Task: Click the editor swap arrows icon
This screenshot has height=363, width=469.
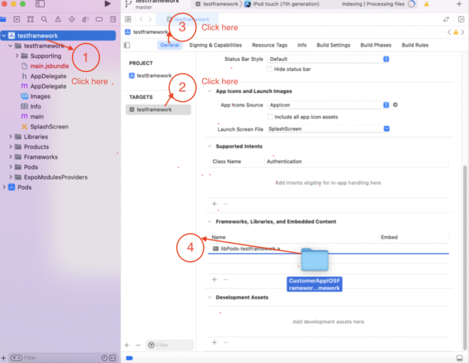Action: coord(446,20)
